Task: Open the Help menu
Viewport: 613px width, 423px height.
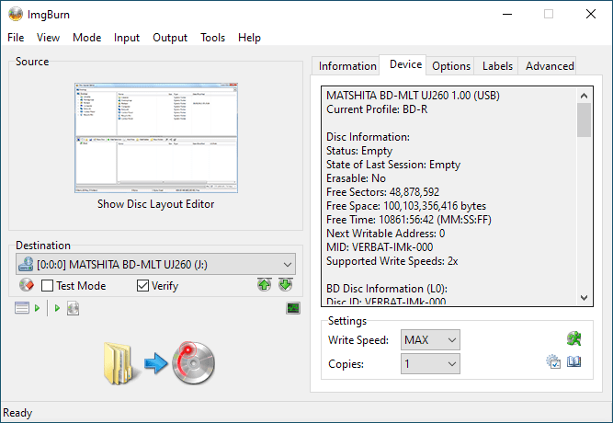Action: [x=249, y=38]
